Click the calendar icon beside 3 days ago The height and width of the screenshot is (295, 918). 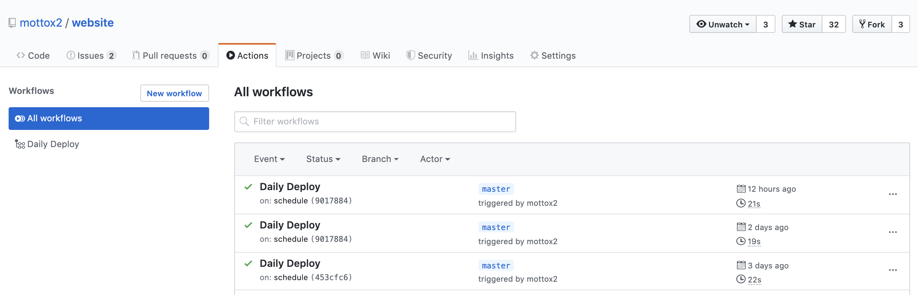[x=741, y=265]
